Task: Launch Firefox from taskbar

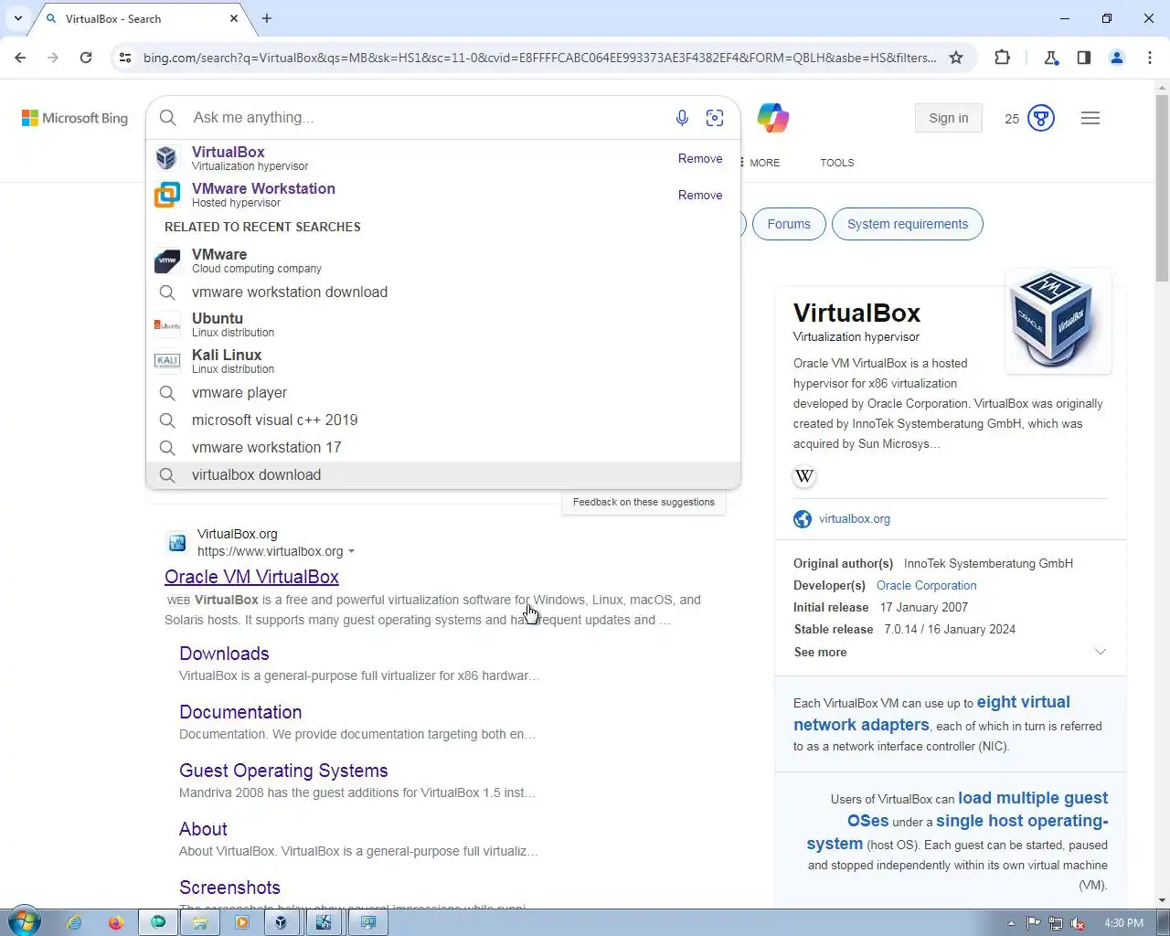Action: 115,923
